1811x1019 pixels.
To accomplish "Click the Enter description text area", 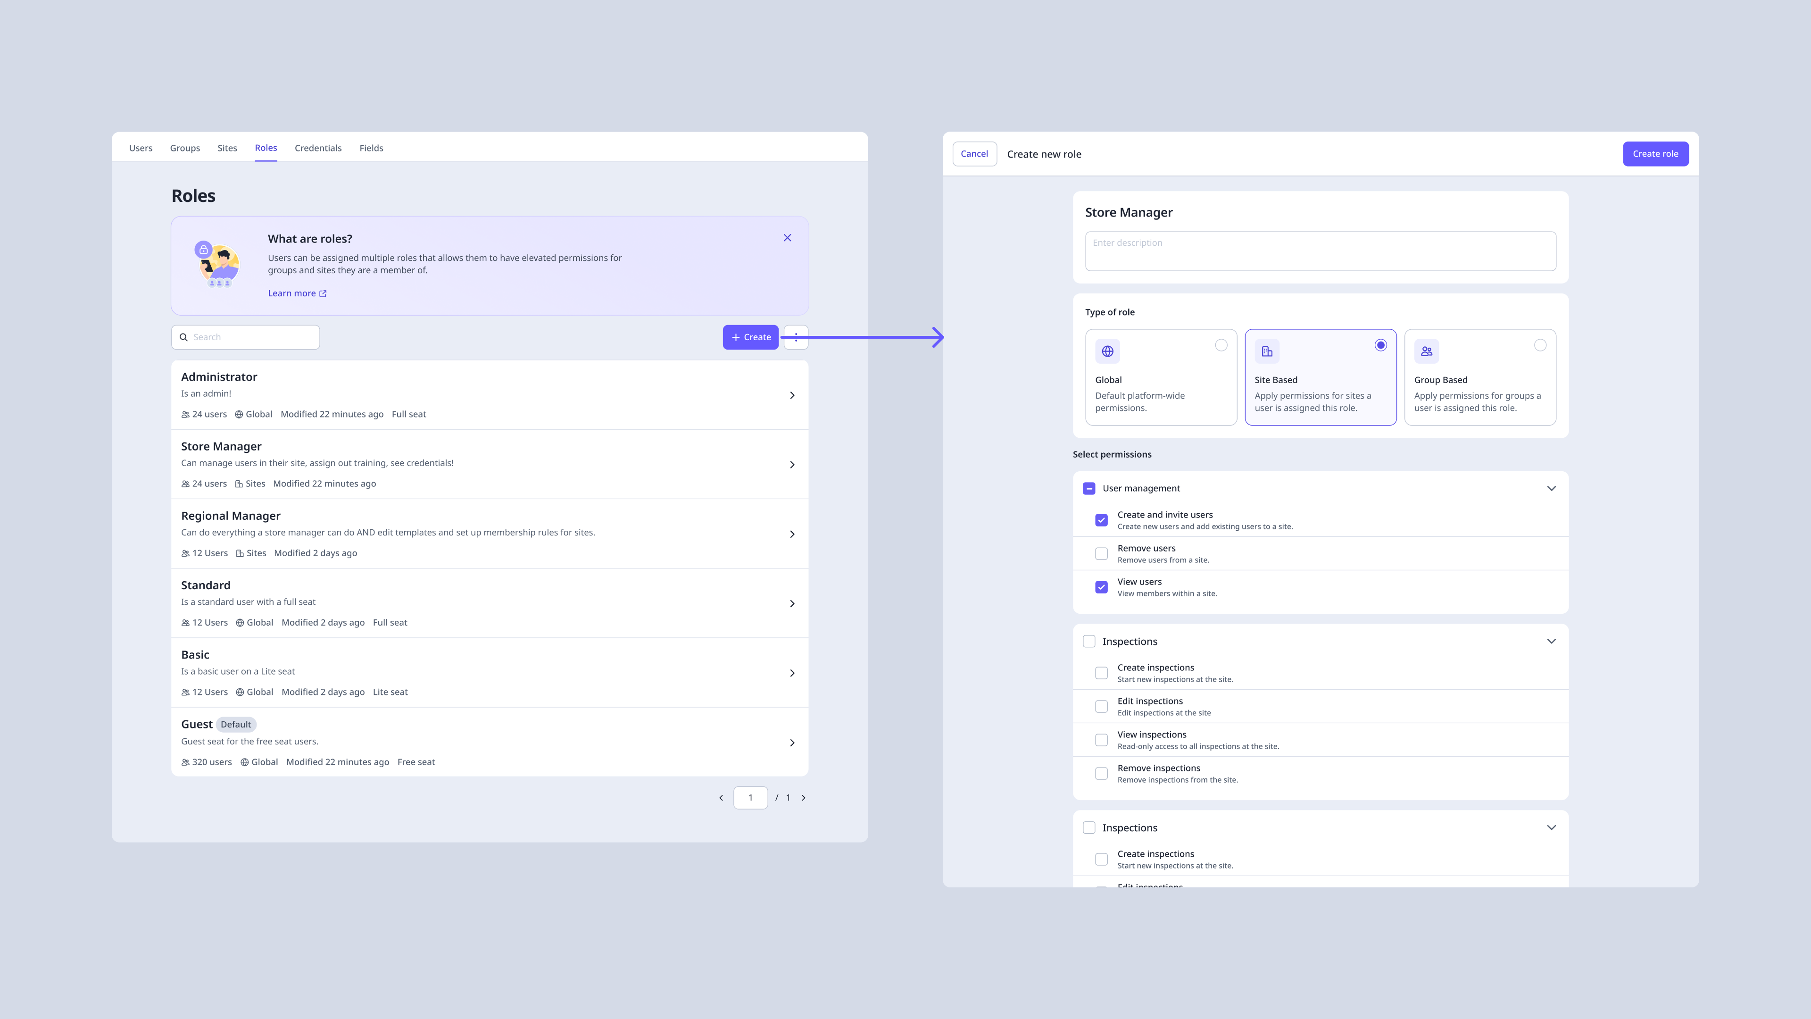I will (x=1321, y=251).
